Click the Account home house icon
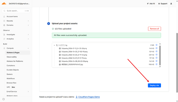Image resolution: width=178 pixels, height=102 pixels. (4, 17)
